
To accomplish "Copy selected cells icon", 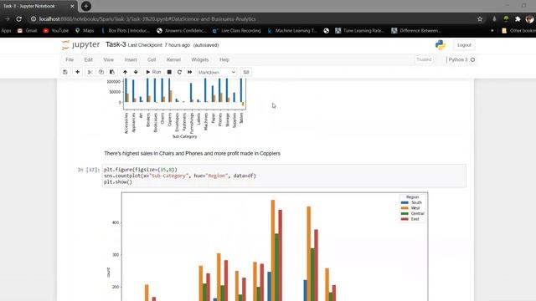I will 101,72.
